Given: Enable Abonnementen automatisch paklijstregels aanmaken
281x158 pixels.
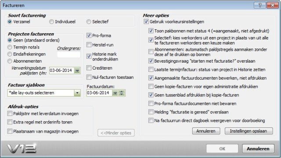Looking at the screenshot, I should click(x=151, y=52).
